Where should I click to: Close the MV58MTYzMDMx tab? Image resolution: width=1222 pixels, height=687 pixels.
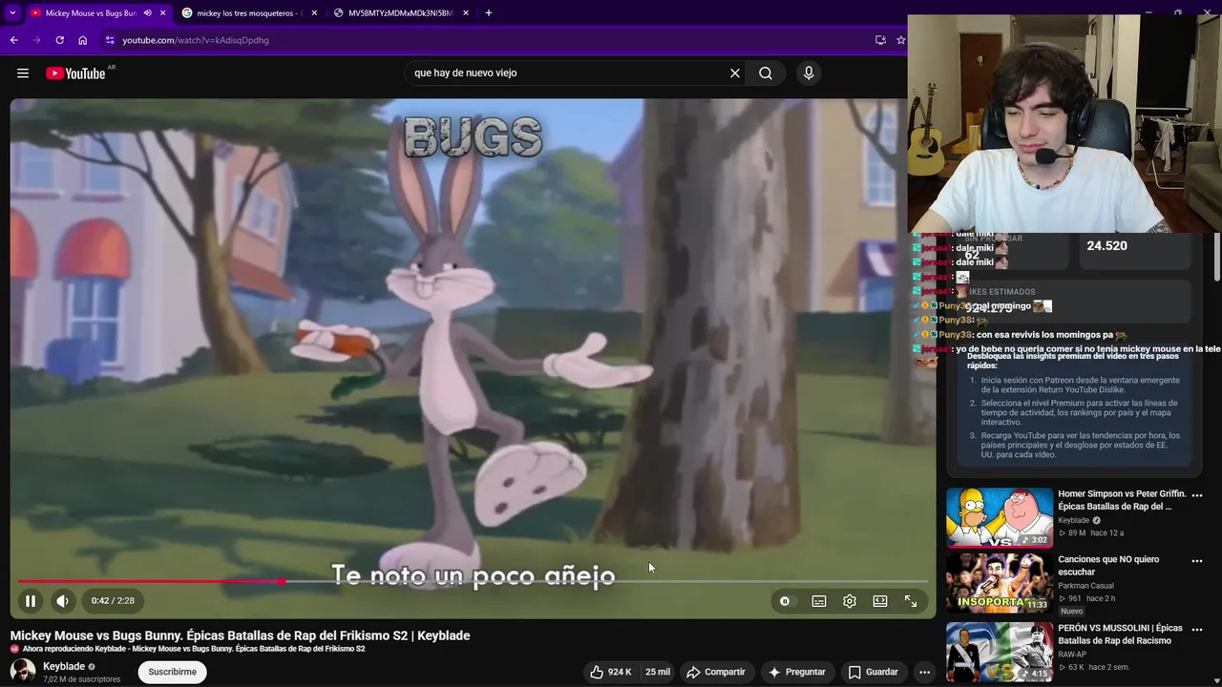(x=466, y=13)
